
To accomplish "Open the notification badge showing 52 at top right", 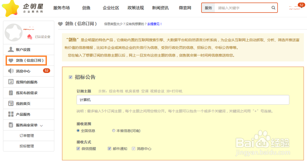I will [301, 5].
